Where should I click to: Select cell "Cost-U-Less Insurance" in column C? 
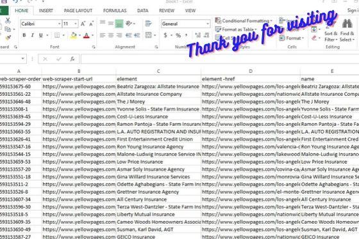[x=158, y=117]
